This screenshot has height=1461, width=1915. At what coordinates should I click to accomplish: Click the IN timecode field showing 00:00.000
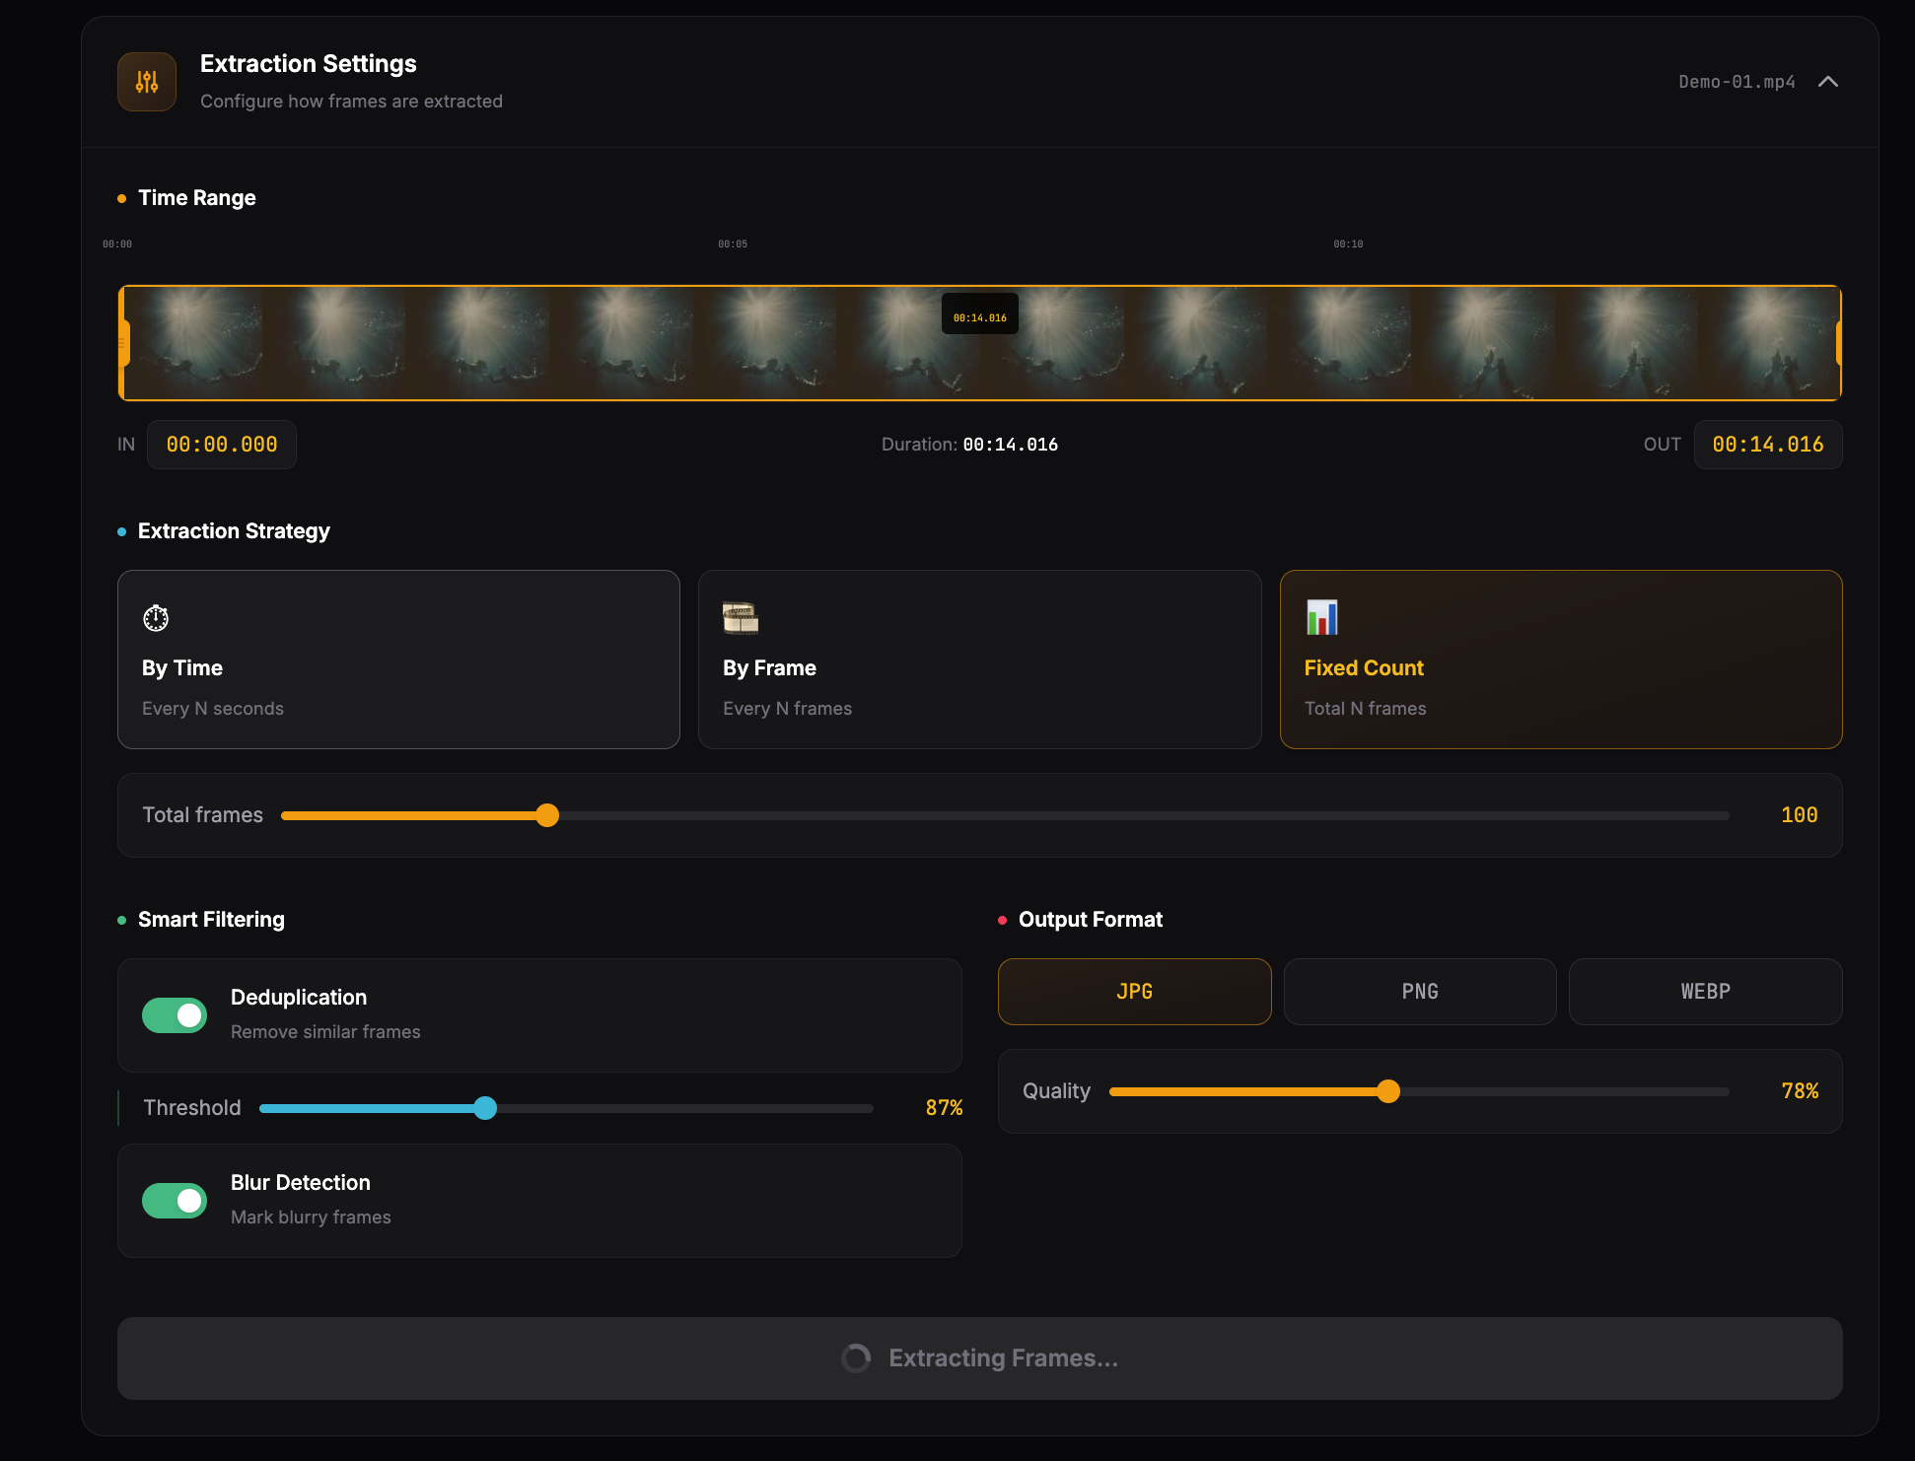[221, 444]
